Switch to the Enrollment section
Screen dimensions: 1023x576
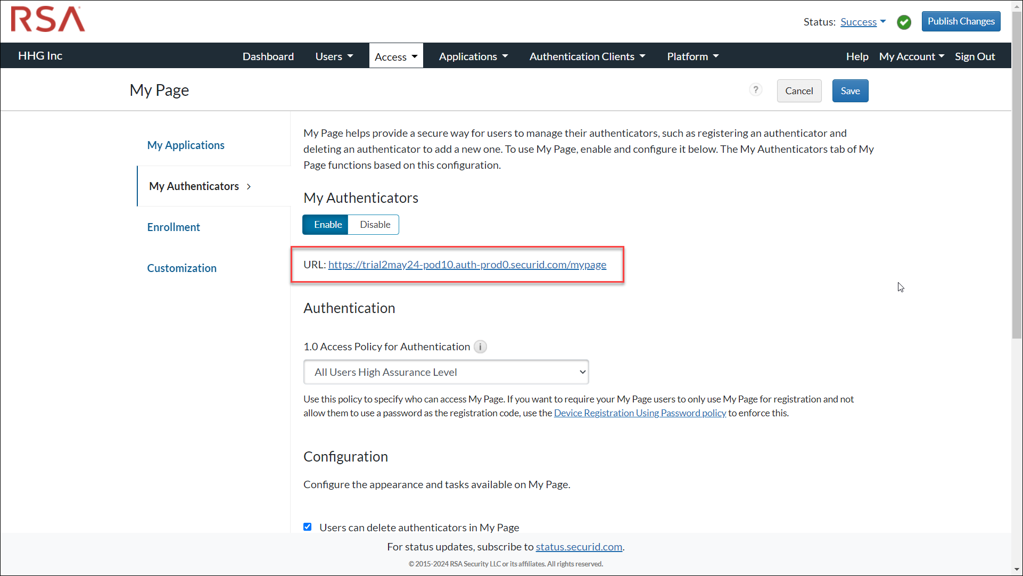pos(174,227)
